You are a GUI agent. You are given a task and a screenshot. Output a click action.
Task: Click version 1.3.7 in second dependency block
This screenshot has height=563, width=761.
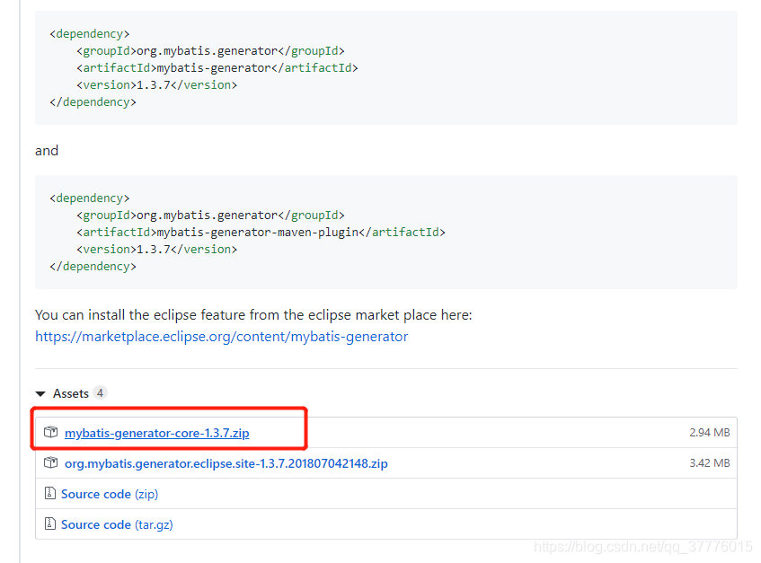click(156, 250)
